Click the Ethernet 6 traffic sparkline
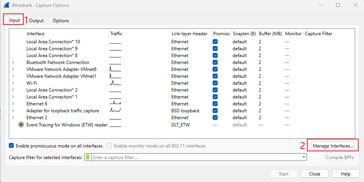This screenshot has width=364, height=182. coord(115,104)
